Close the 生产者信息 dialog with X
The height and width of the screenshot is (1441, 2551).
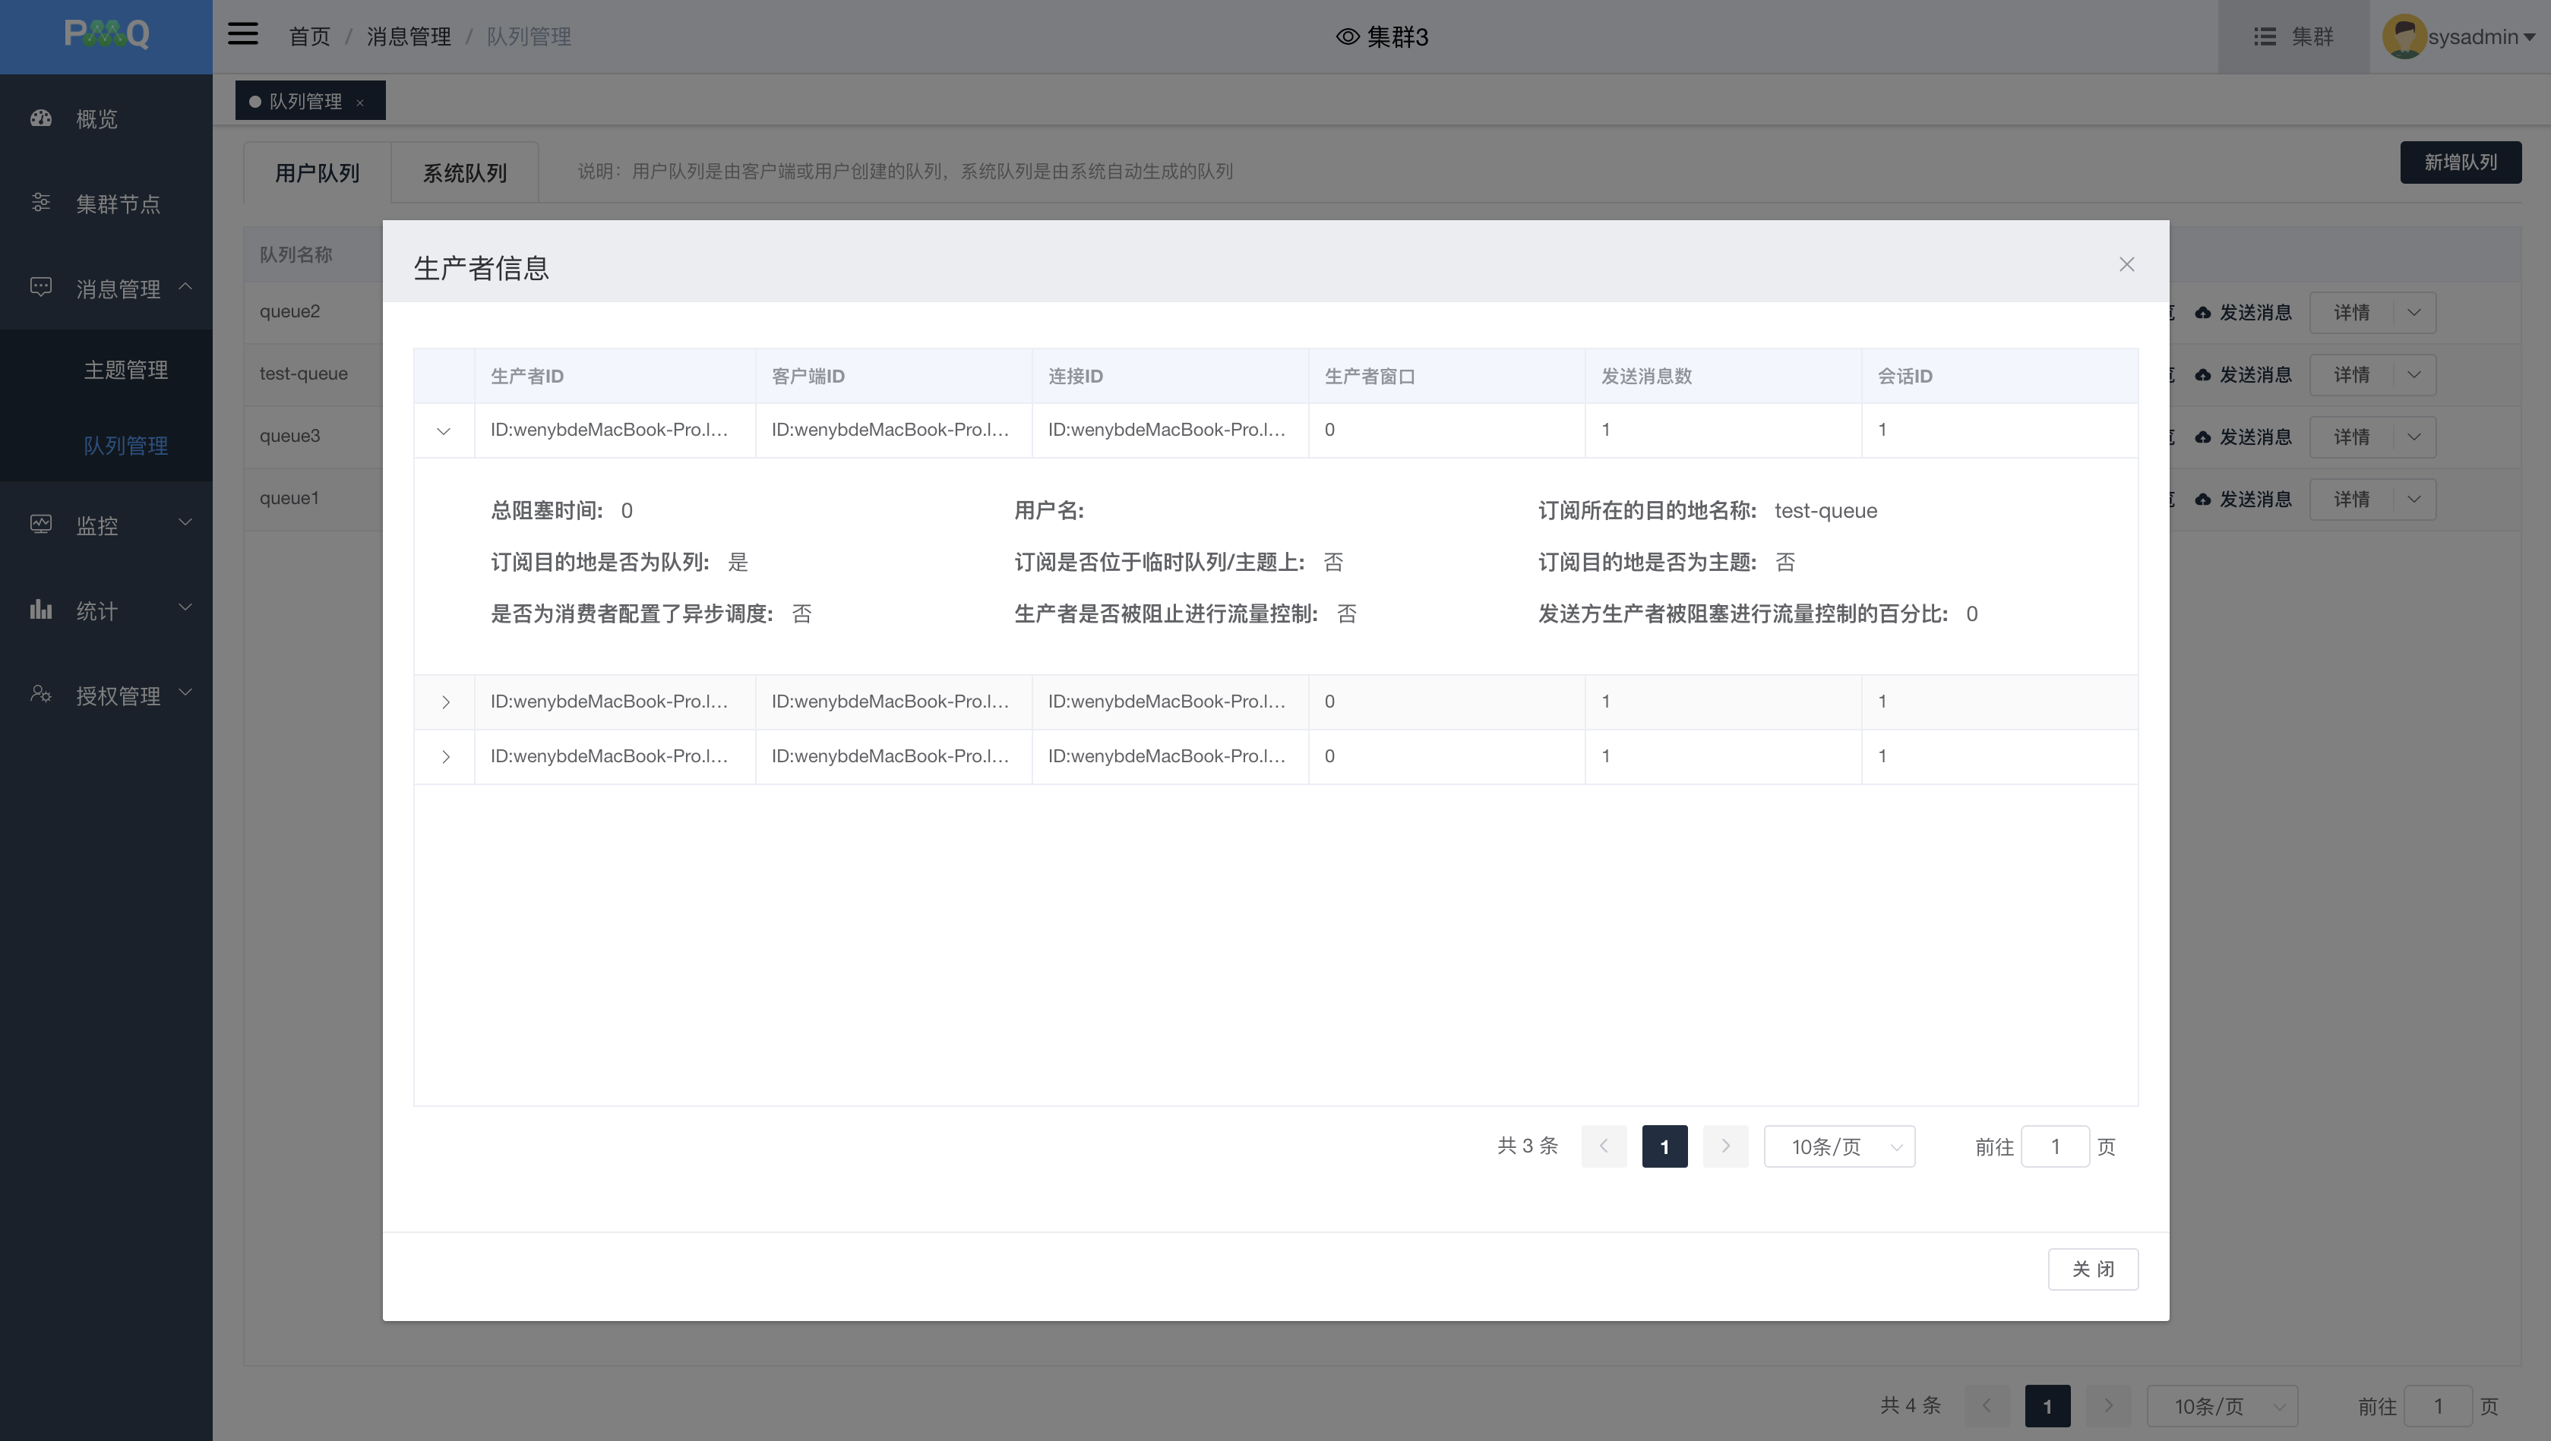2126,264
